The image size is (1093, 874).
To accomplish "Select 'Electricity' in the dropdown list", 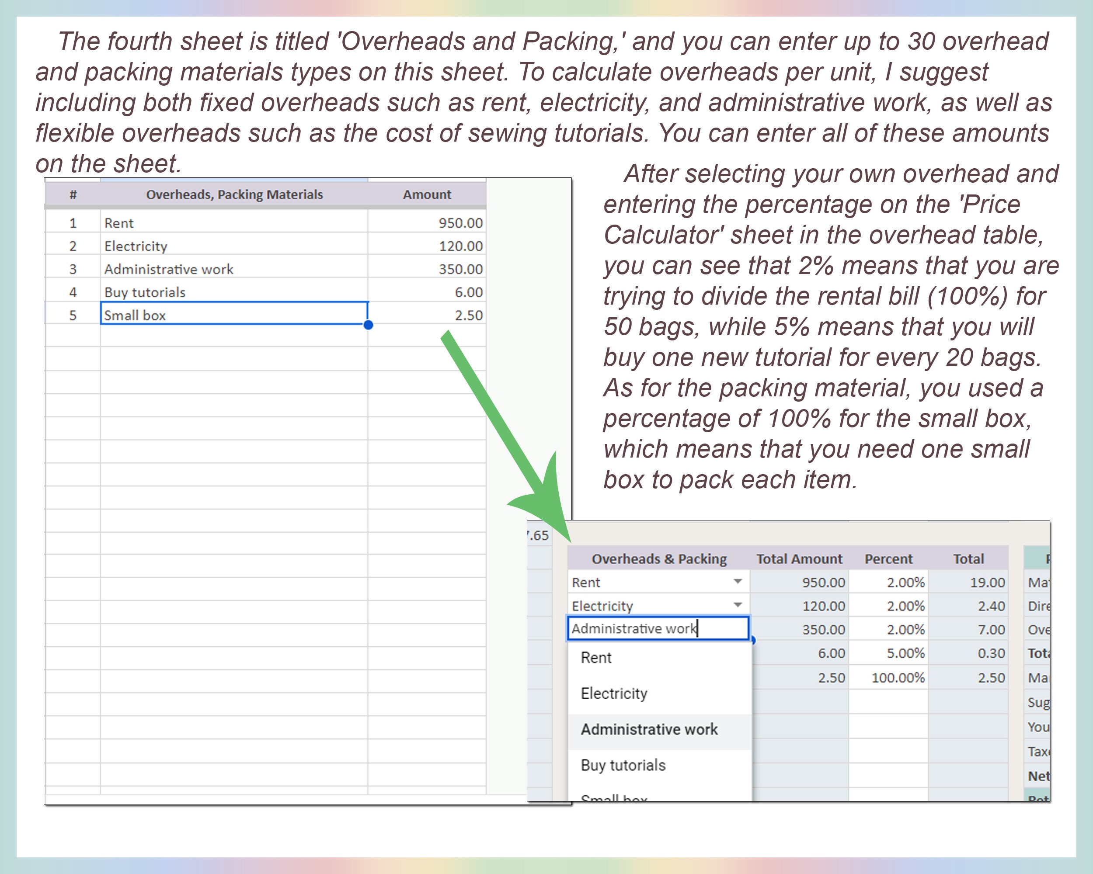I will click(614, 693).
